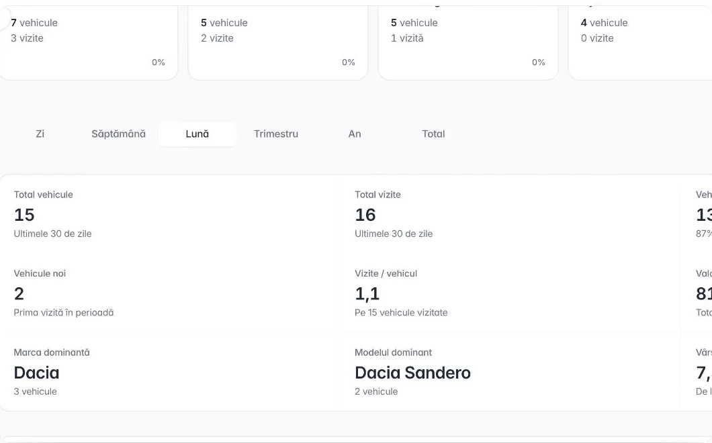The width and height of the screenshot is (712, 443).
Task: Open the Lună period tab
Action: (x=197, y=134)
